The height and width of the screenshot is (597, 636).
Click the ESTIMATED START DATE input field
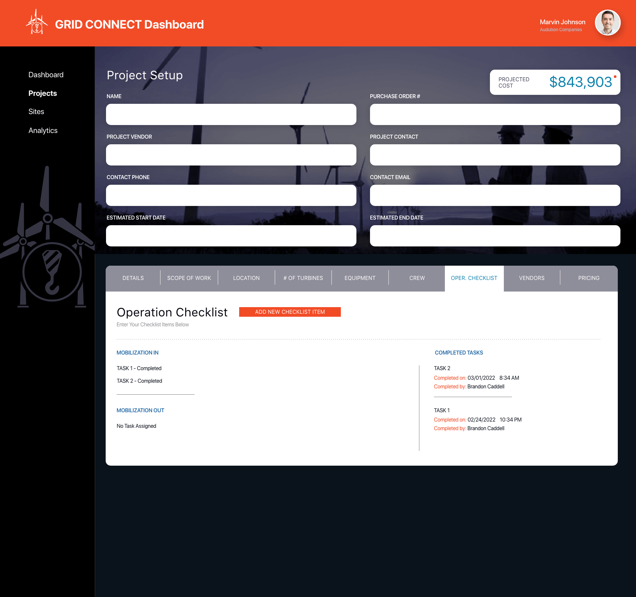(232, 236)
